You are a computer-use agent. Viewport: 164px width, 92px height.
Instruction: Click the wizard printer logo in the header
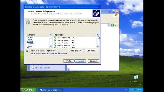click(96, 13)
